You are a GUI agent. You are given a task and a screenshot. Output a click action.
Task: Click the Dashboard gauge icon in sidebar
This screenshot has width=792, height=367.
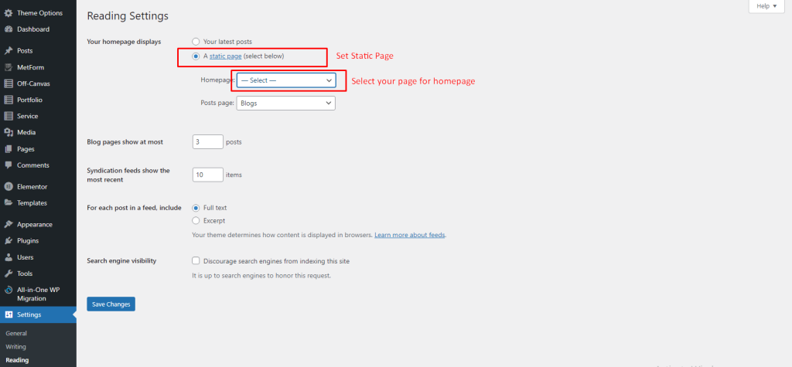click(9, 29)
